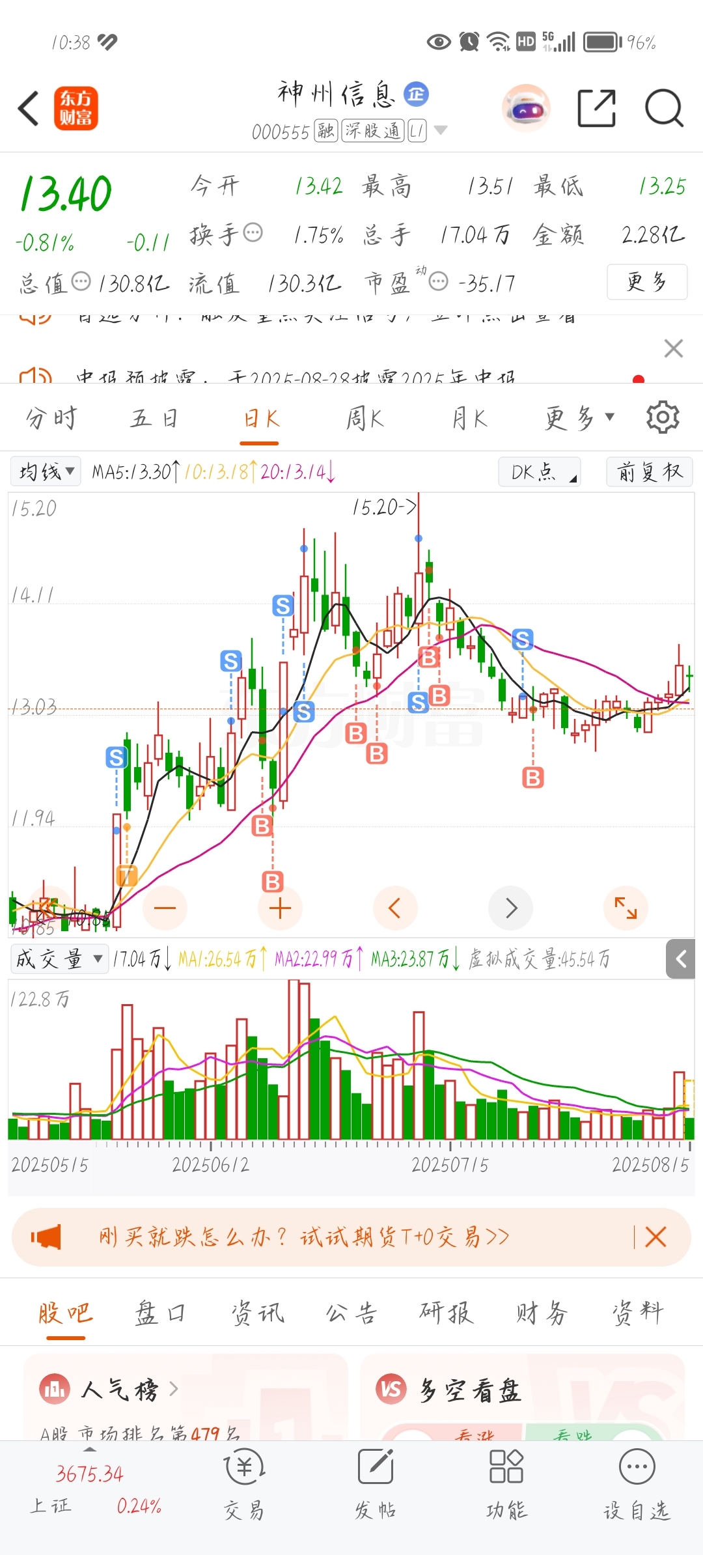Open the AI robot assistant avatar
Viewport: 703px width, 1555px height.
tap(526, 108)
